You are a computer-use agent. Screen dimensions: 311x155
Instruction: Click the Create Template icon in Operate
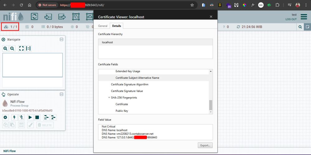[46, 117]
